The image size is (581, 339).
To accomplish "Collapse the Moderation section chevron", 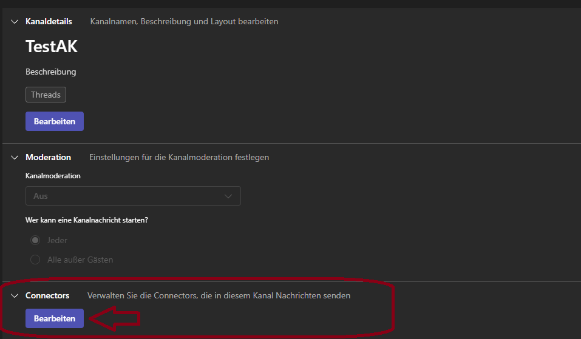I will point(15,157).
